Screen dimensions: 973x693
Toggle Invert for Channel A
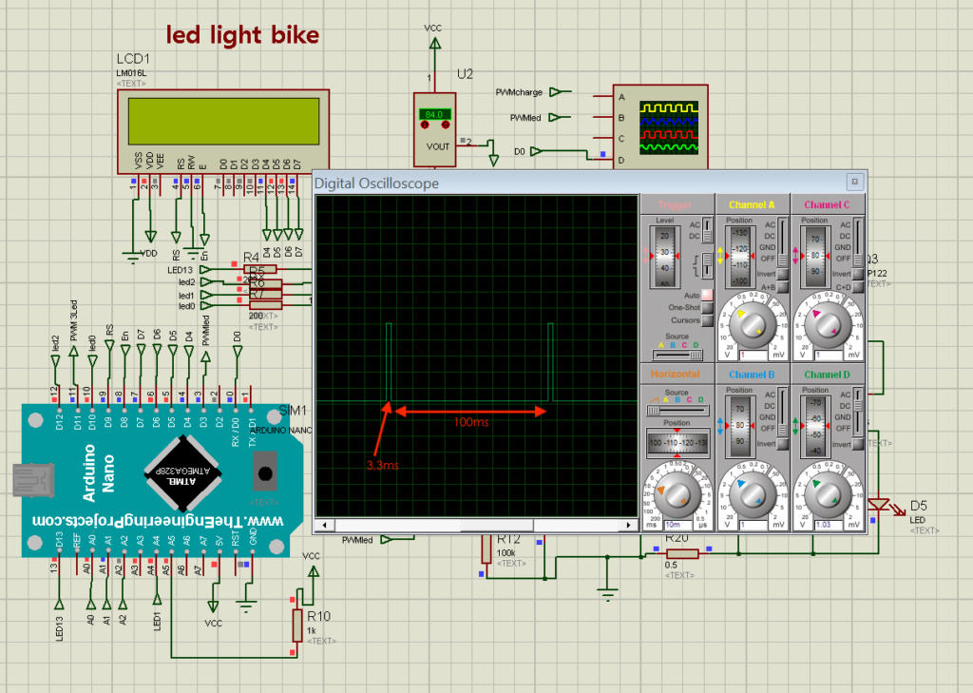pyautogui.click(x=783, y=274)
